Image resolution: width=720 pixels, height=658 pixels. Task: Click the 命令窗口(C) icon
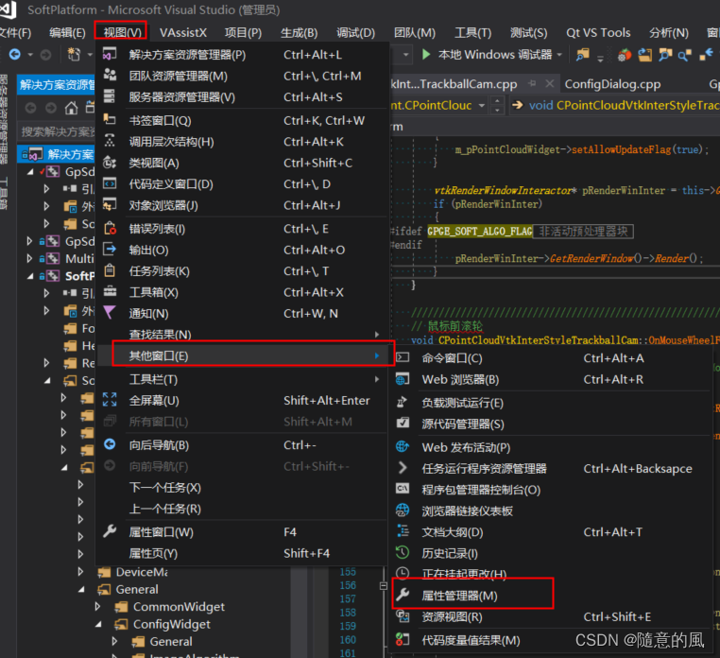pos(403,357)
